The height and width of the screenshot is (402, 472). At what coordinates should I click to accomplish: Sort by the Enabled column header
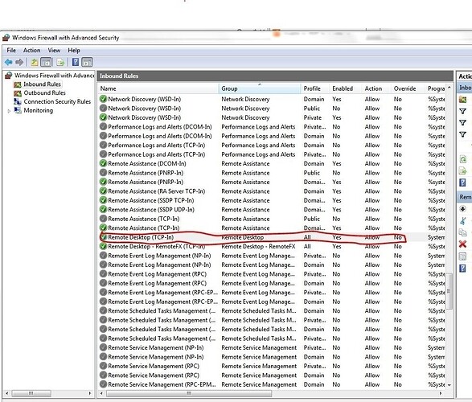[347, 88]
